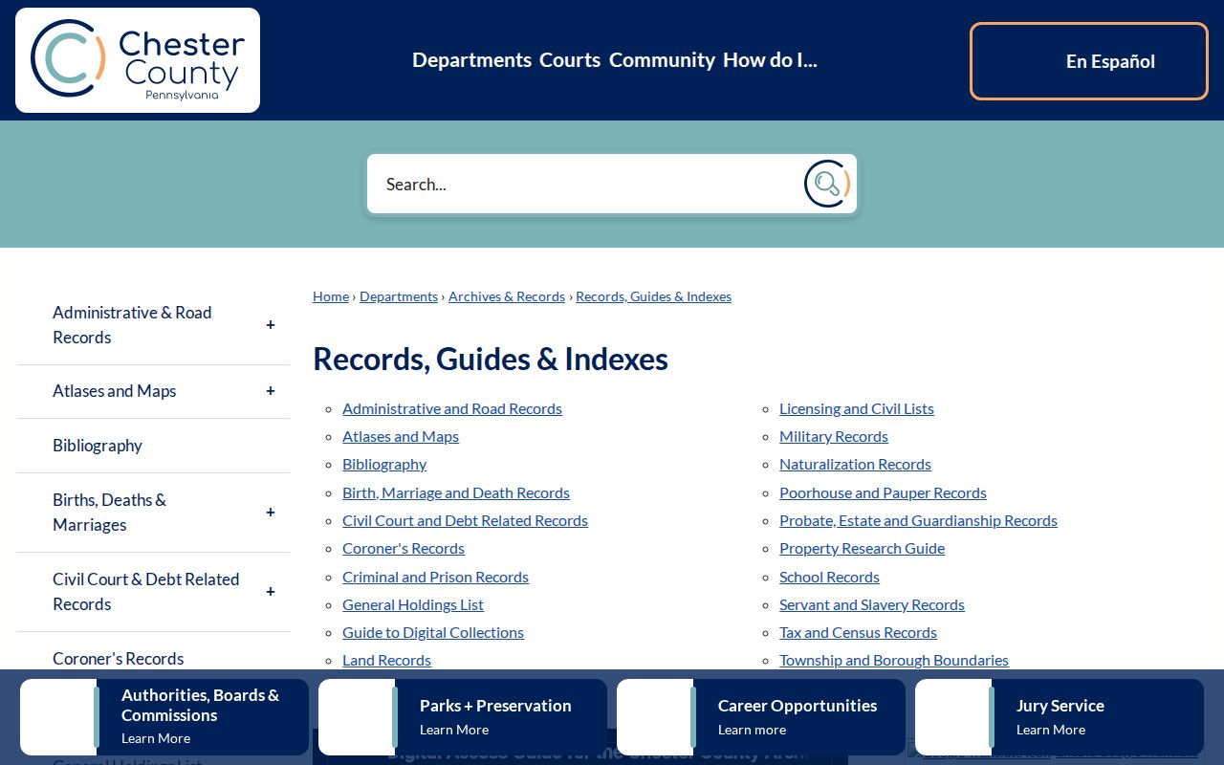Image resolution: width=1224 pixels, height=765 pixels.
Task: Open Criminal and Prison Records link
Action: click(435, 577)
